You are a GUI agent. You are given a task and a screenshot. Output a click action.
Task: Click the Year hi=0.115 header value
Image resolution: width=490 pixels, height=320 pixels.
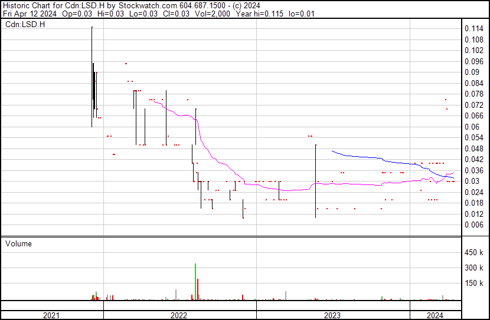coord(259,14)
